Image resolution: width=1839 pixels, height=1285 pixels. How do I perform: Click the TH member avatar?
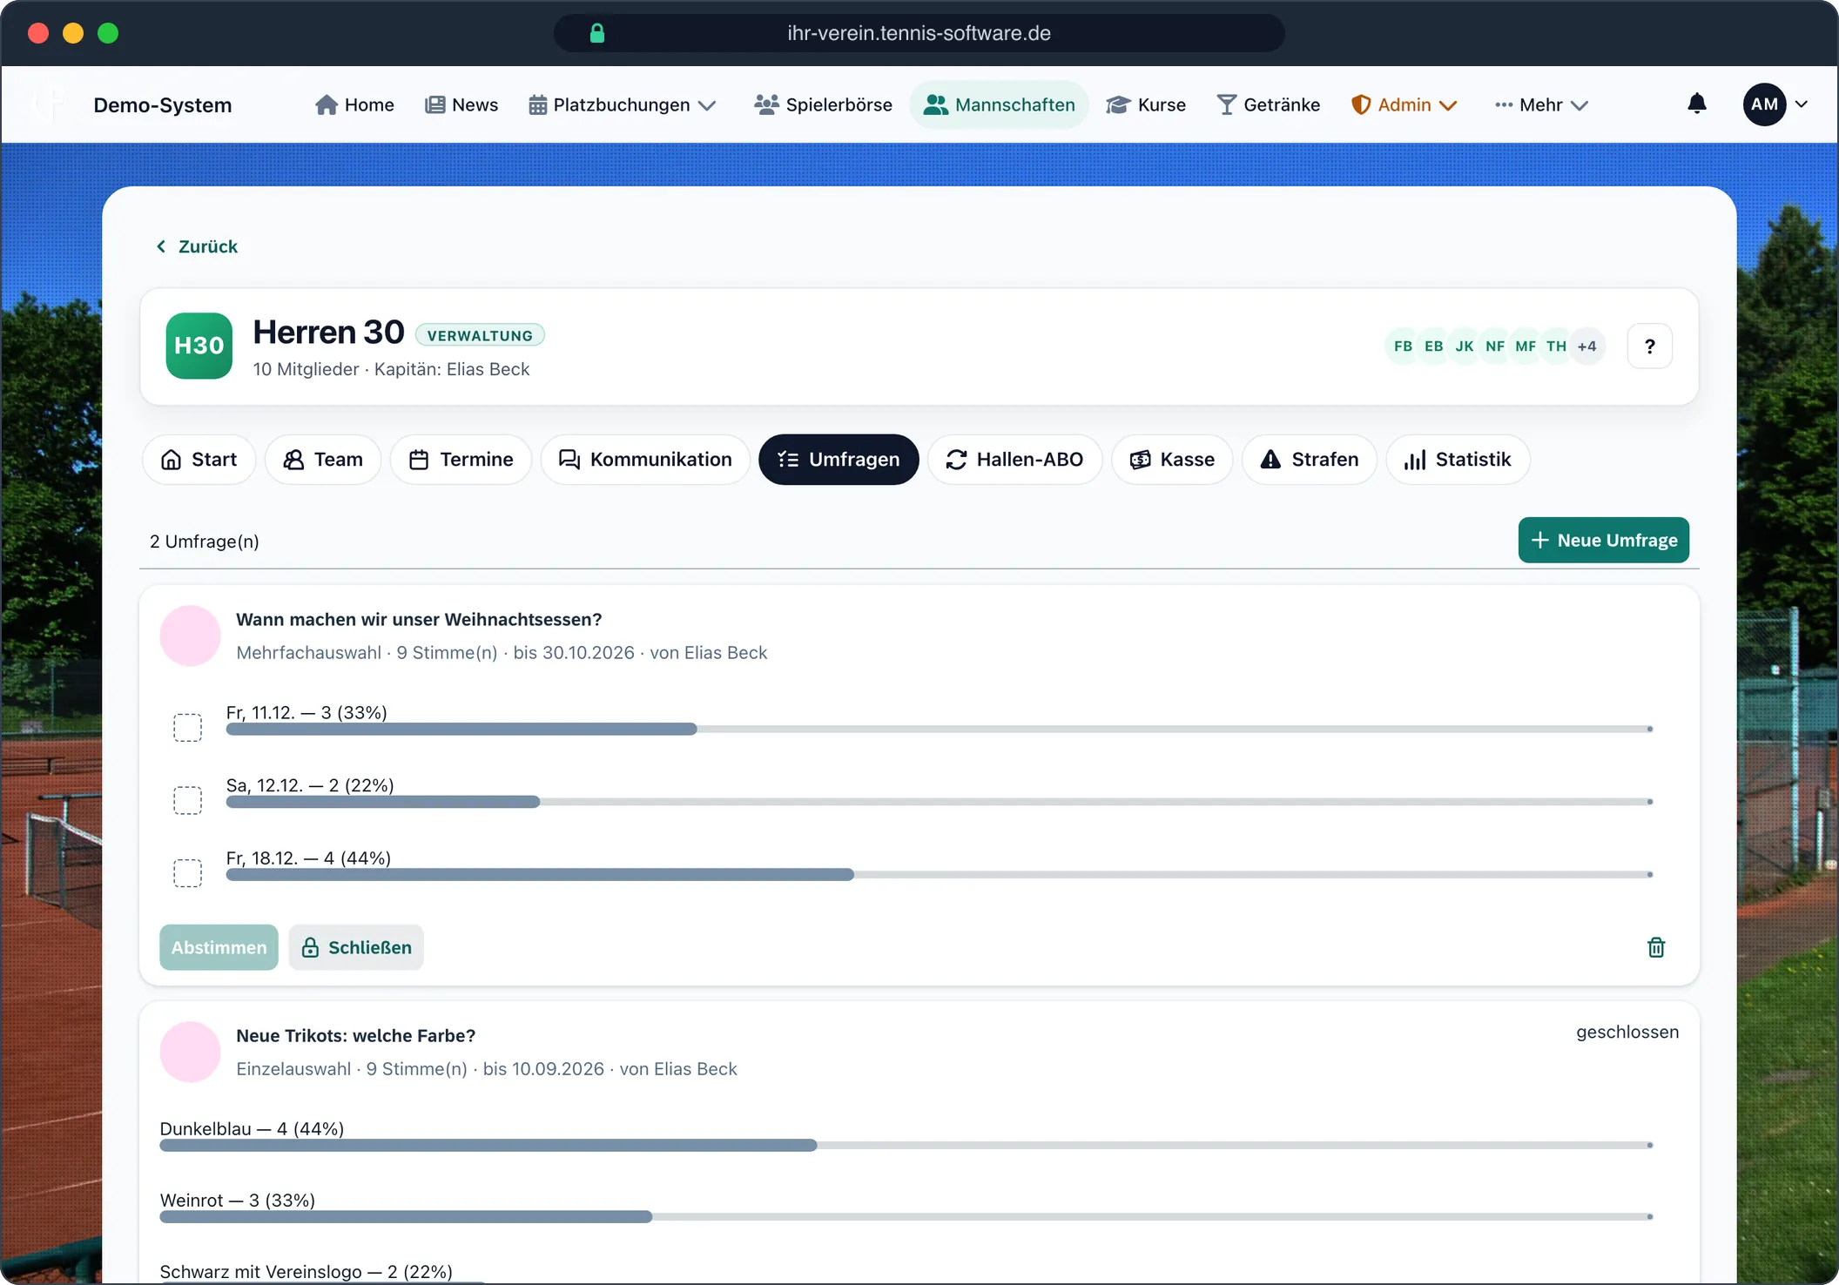click(1556, 346)
